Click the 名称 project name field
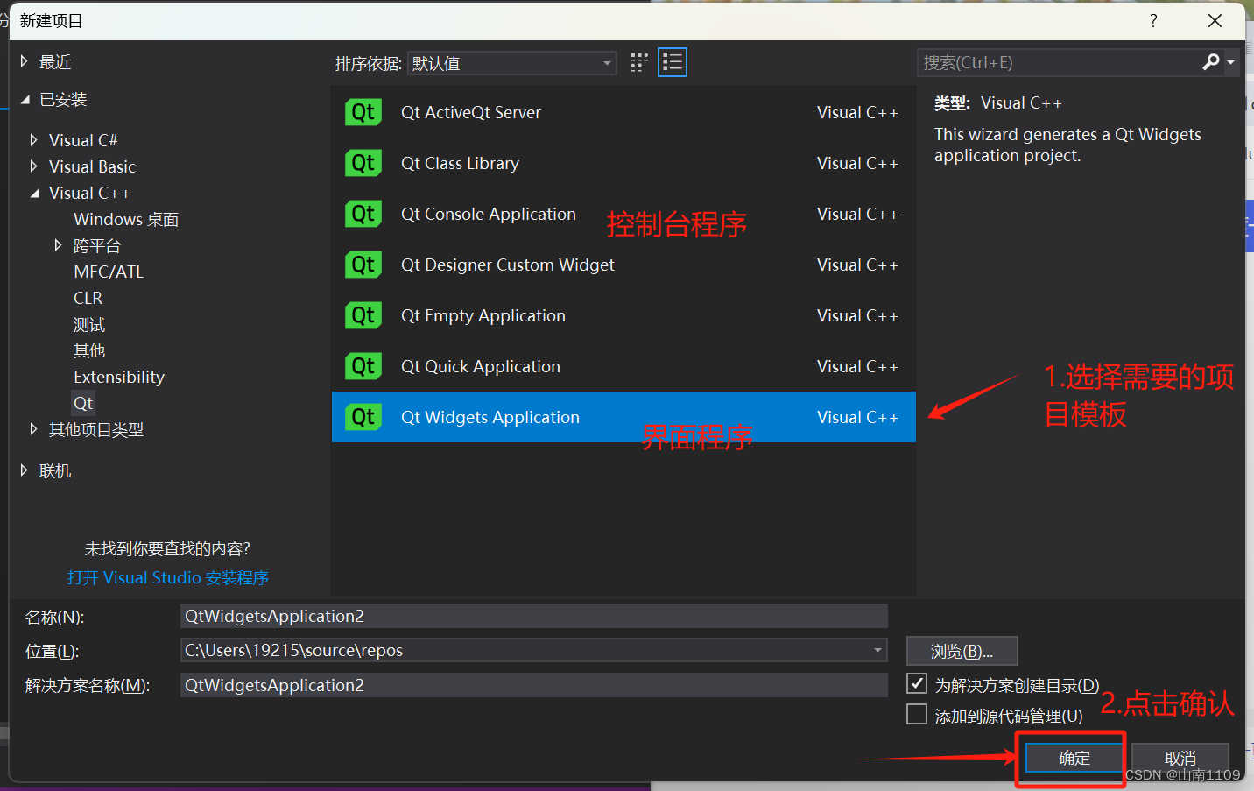This screenshot has width=1254, height=791. 533,616
